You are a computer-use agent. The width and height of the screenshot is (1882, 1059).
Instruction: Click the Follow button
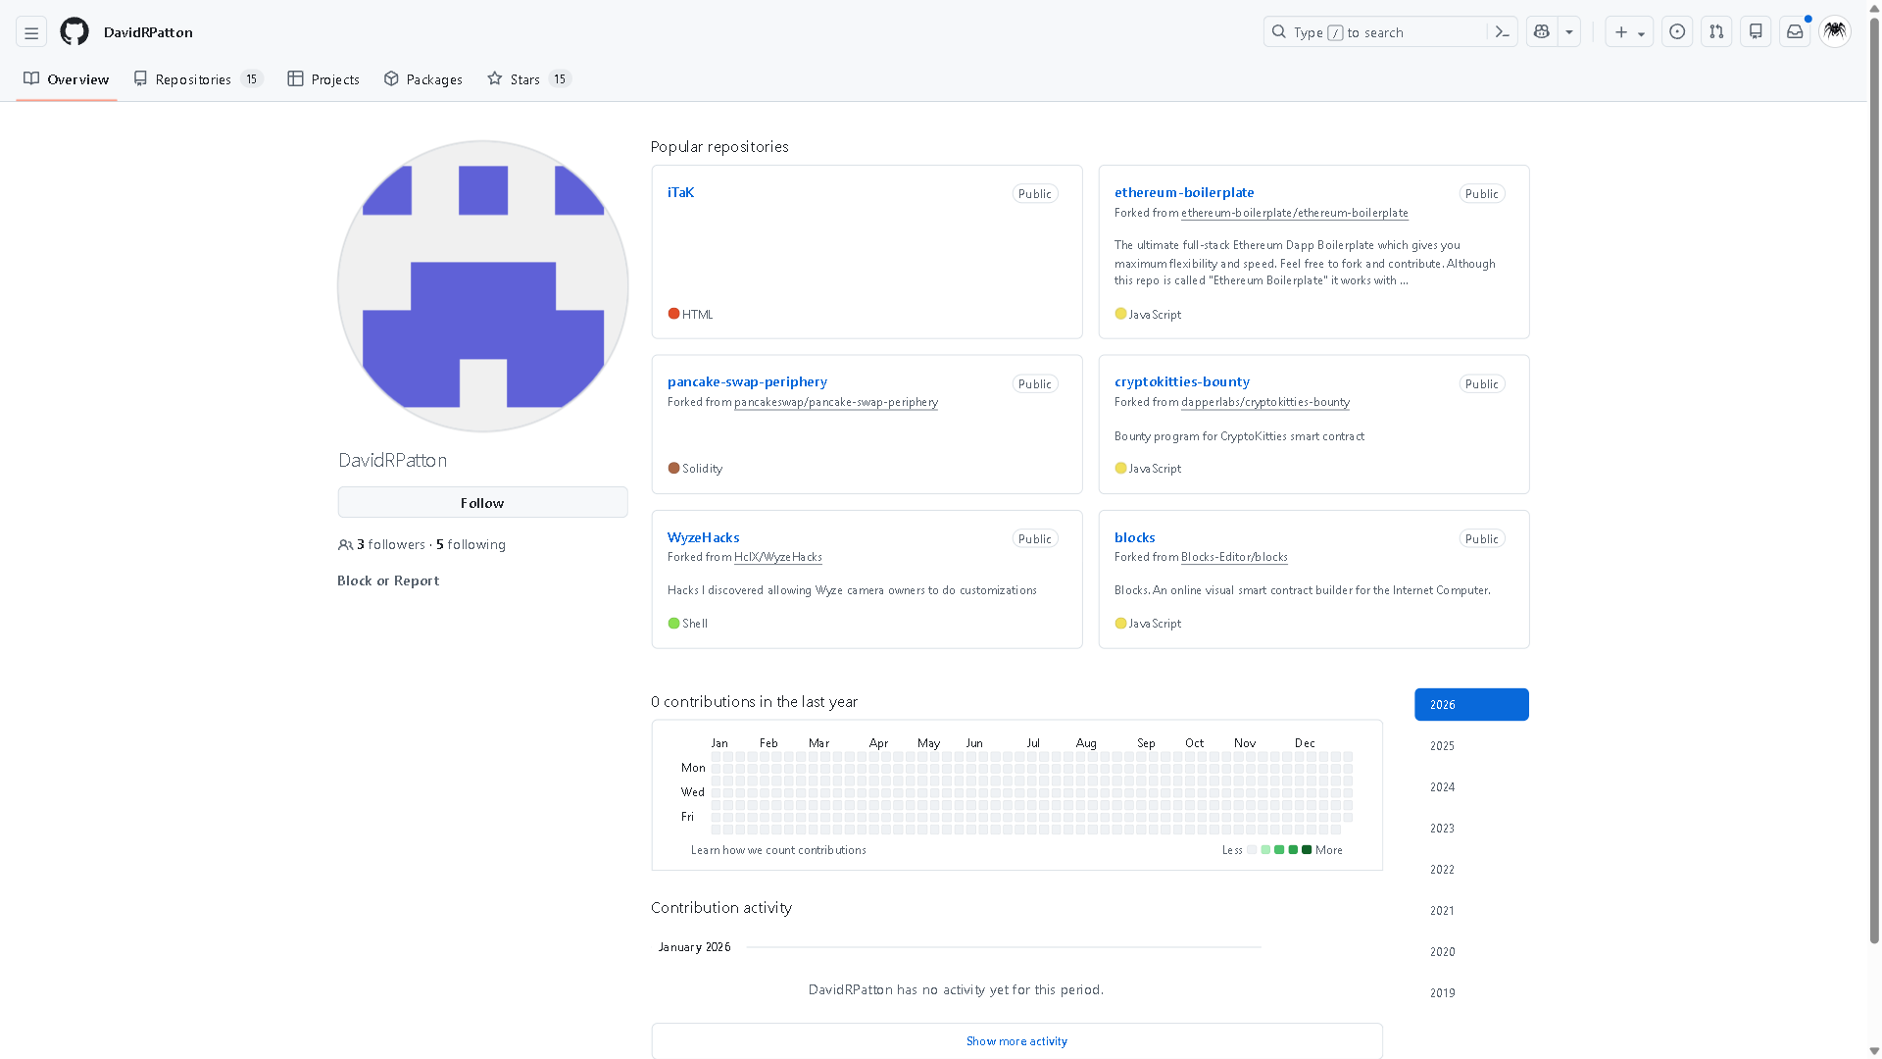(x=482, y=503)
